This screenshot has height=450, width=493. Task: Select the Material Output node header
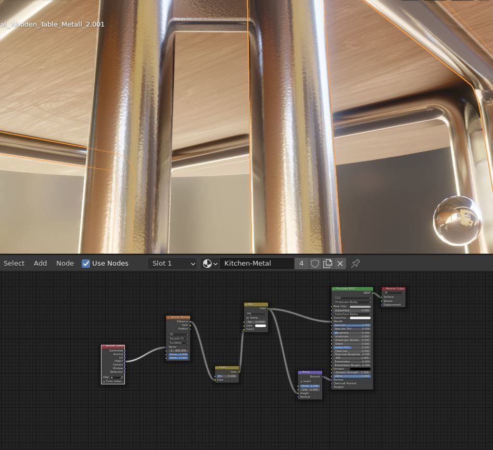click(x=394, y=289)
